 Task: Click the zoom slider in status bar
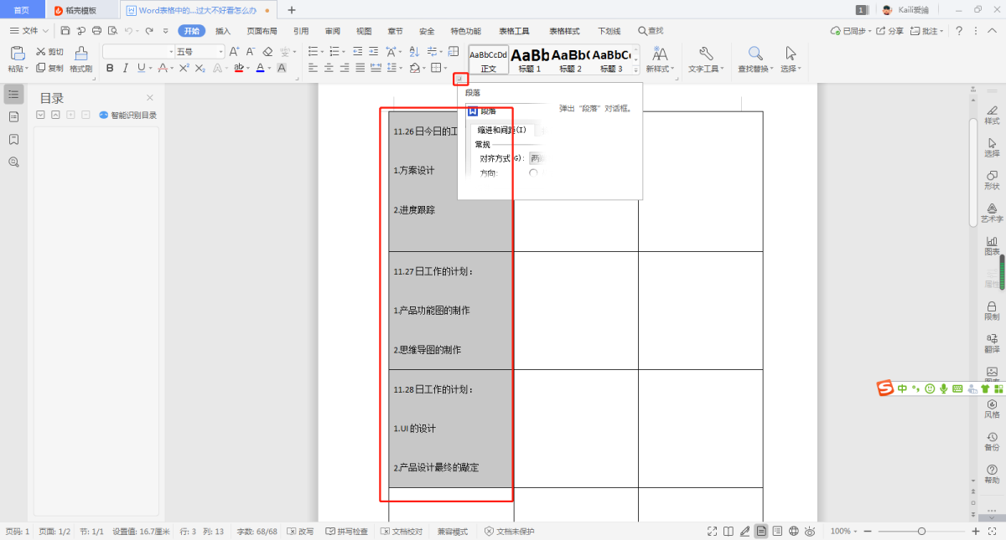click(x=921, y=532)
